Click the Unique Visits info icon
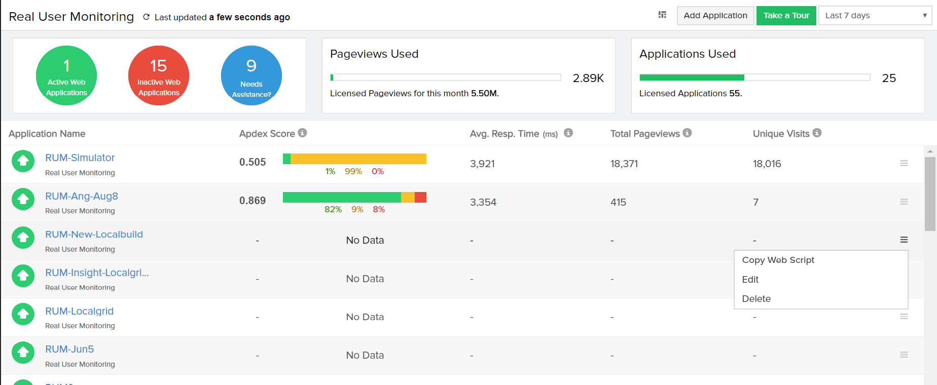 pyautogui.click(x=817, y=133)
